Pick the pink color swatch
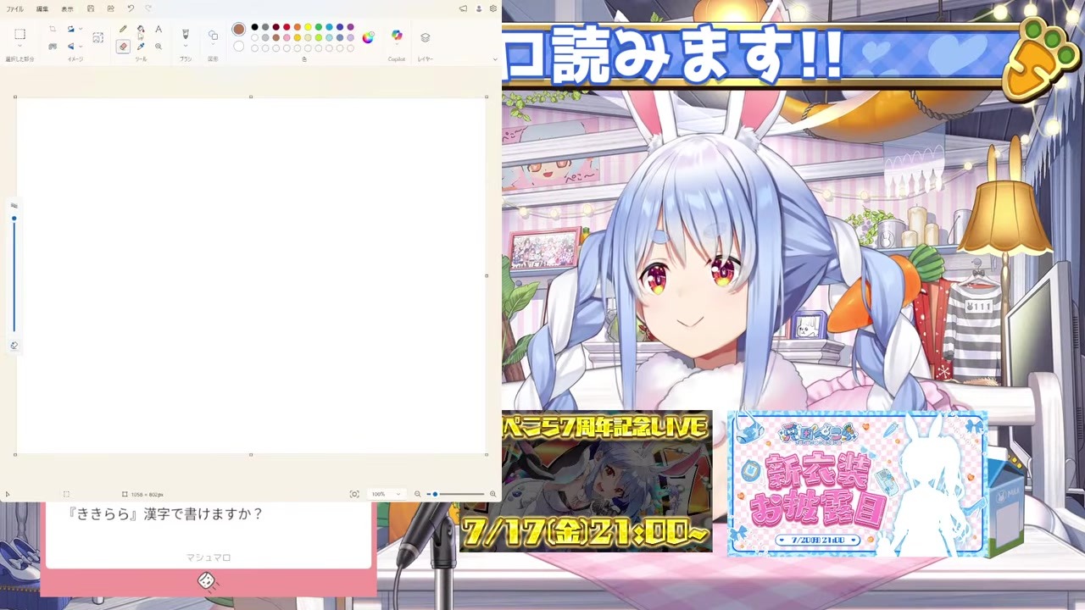 click(x=287, y=37)
